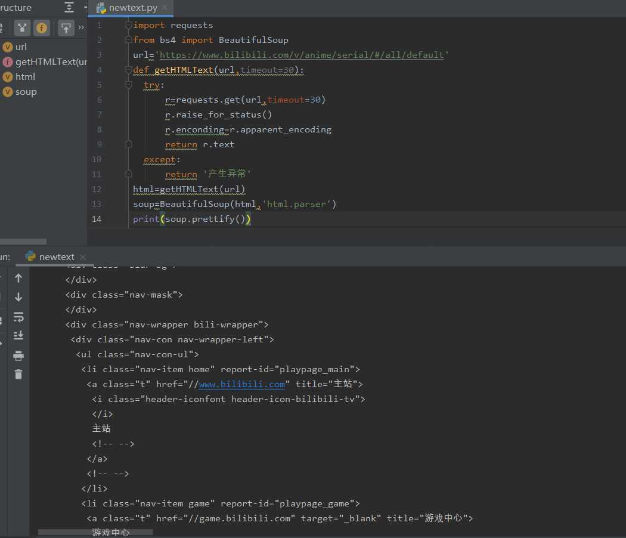Click line number 4 in gutter

pyautogui.click(x=99, y=70)
